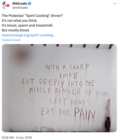Click "WITH A SHARP KNIFE" in the image

coord(67,72)
